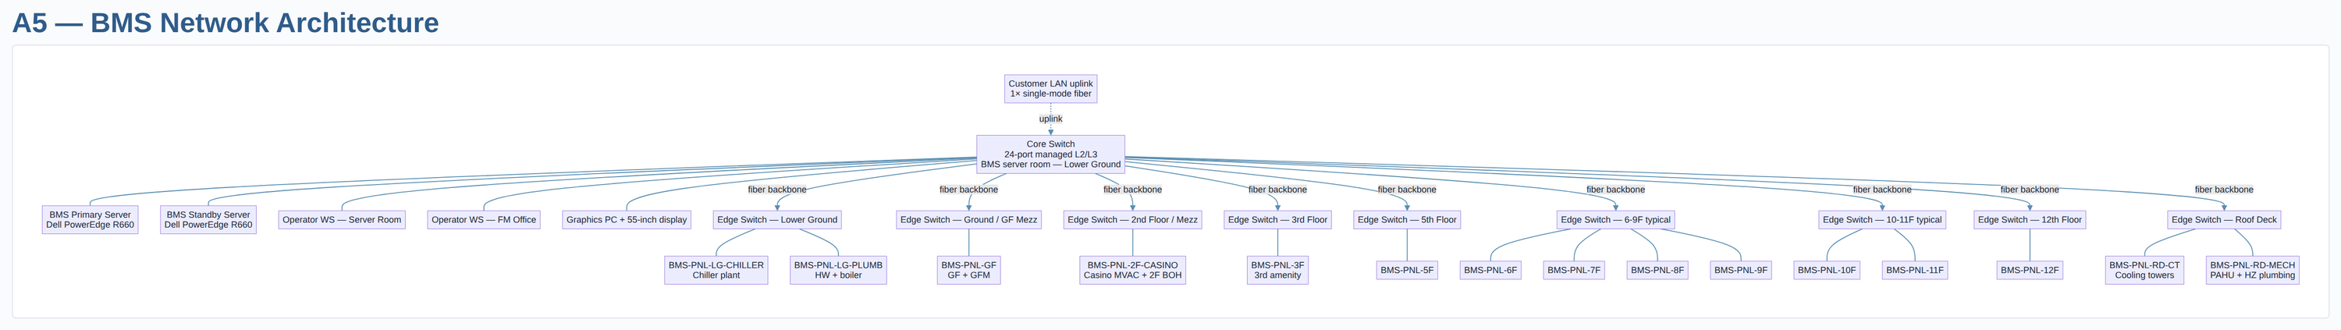The image size is (2341, 330).
Task: Select the BMS-PNL-5F panel node
Action: 1406,270
